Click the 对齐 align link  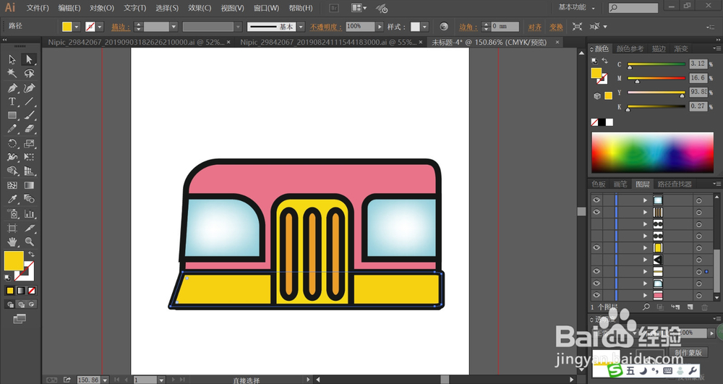pyautogui.click(x=534, y=27)
